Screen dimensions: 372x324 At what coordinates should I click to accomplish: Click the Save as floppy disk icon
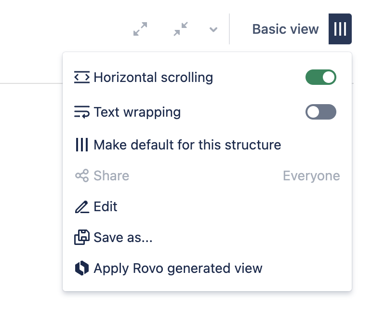click(82, 237)
